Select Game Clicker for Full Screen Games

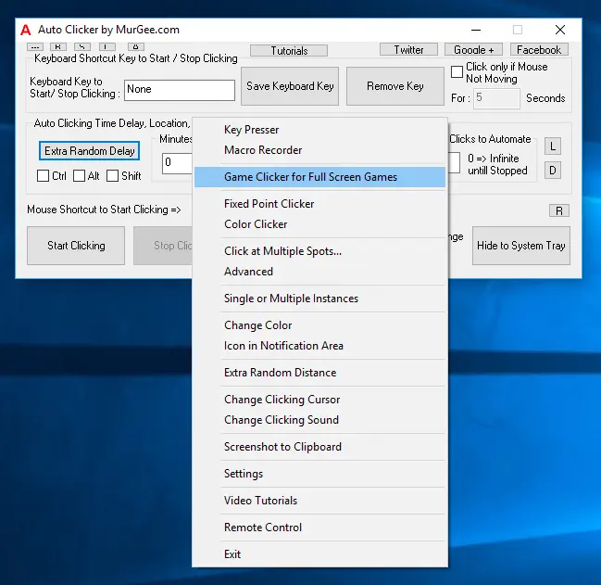[310, 177]
